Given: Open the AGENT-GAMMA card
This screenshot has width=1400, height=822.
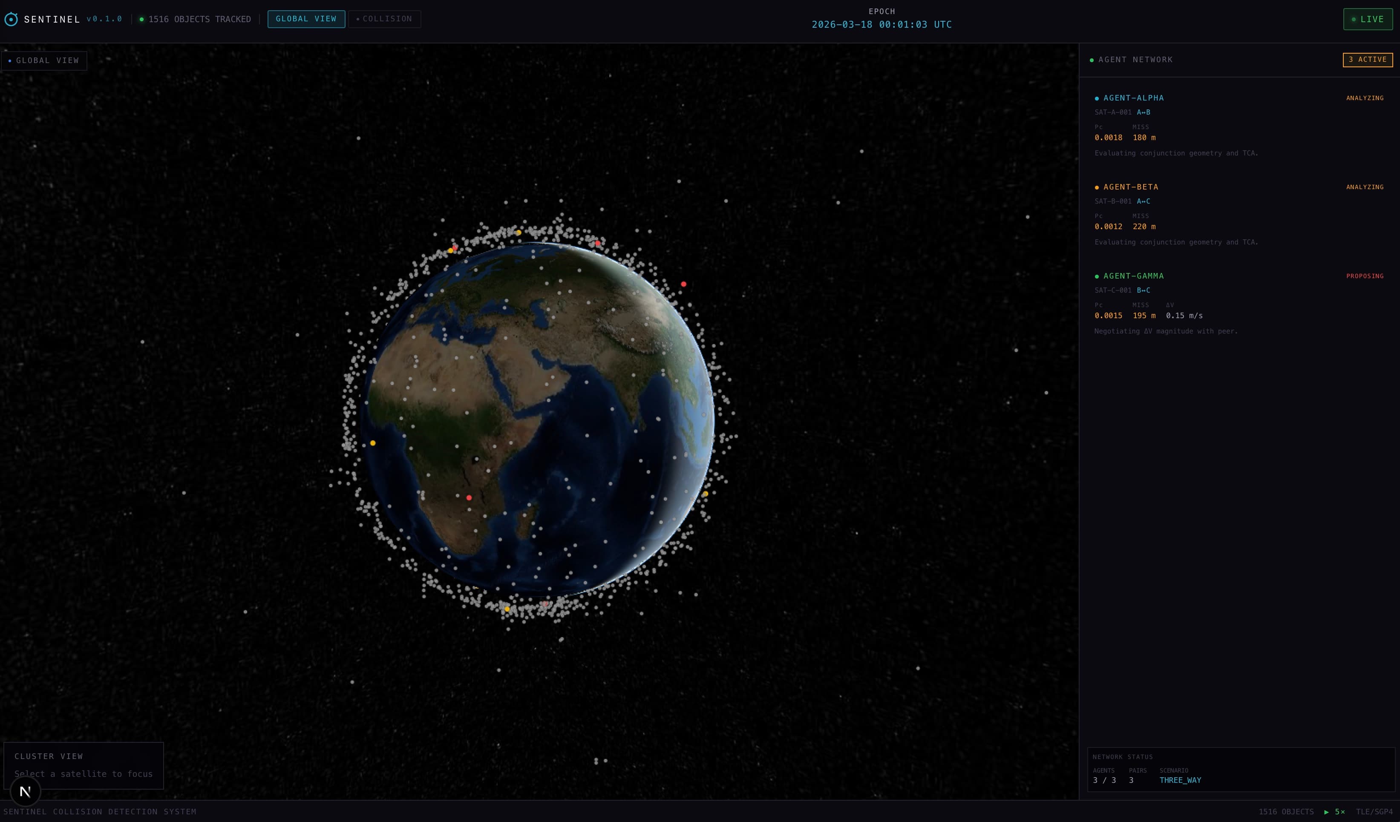Looking at the screenshot, I should (x=1133, y=276).
